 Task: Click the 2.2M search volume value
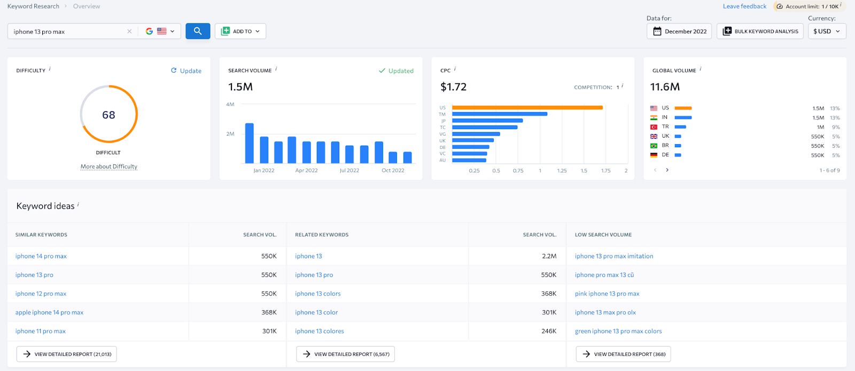click(549, 256)
